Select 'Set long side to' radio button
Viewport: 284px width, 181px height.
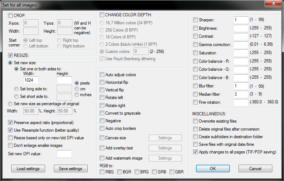[x=16, y=89]
